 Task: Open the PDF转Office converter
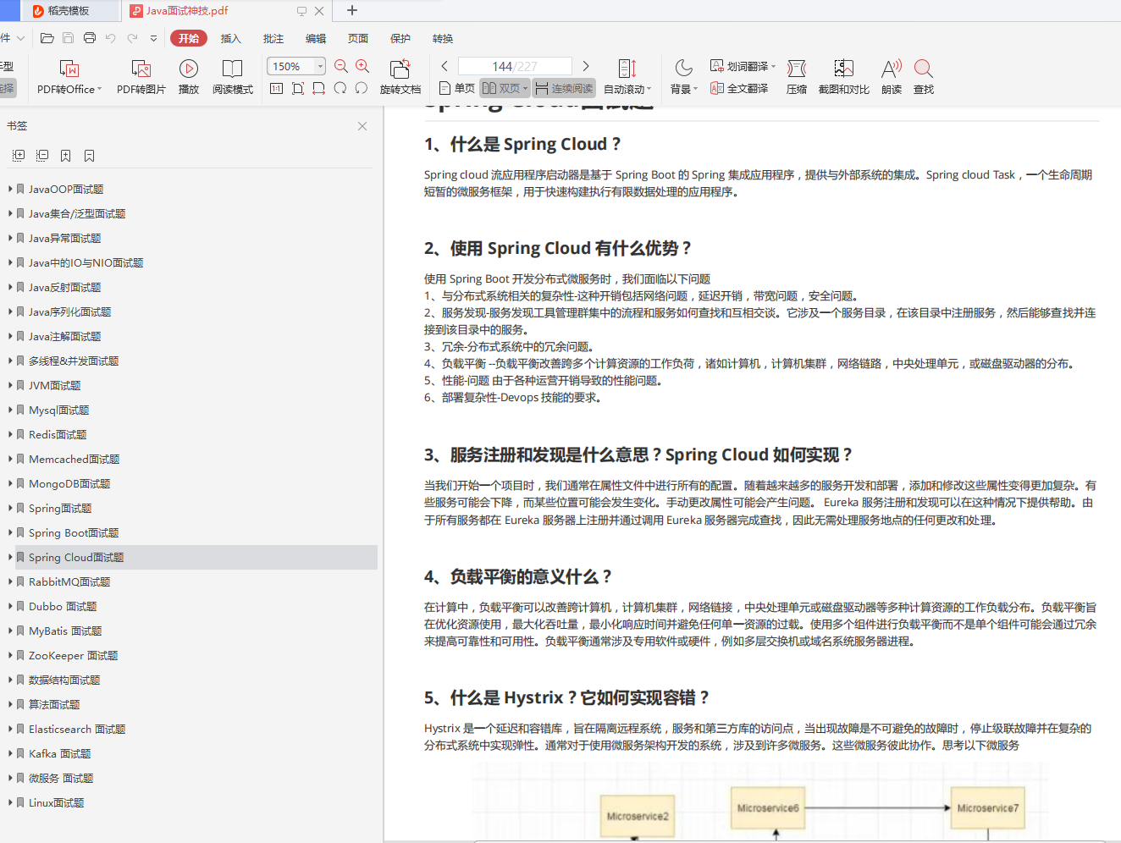tap(69, 77)
